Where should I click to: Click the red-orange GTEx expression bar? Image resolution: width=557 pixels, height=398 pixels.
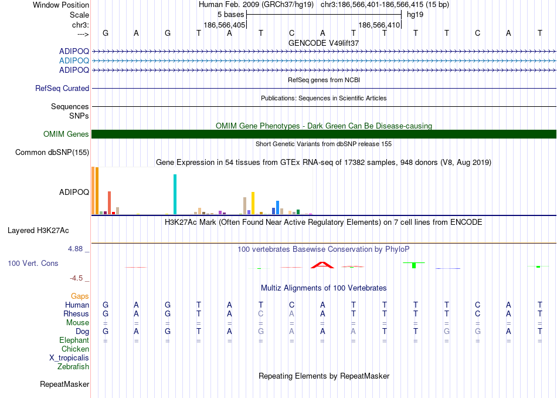point(110,203)
